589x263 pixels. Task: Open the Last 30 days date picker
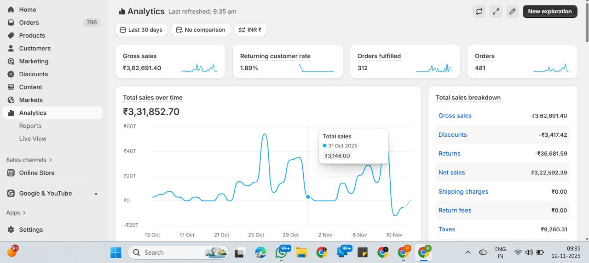point(141,30)
